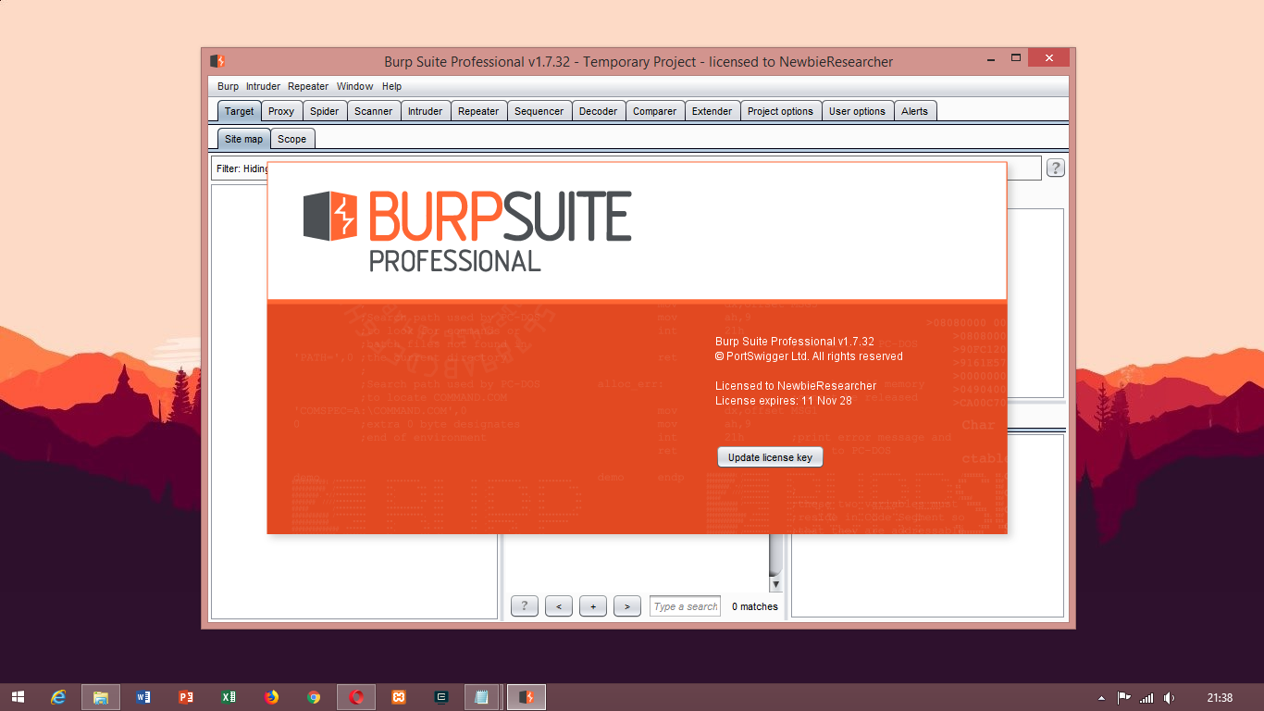
Task: Focus the 'Type a search' field
Action: coord(685,606)
